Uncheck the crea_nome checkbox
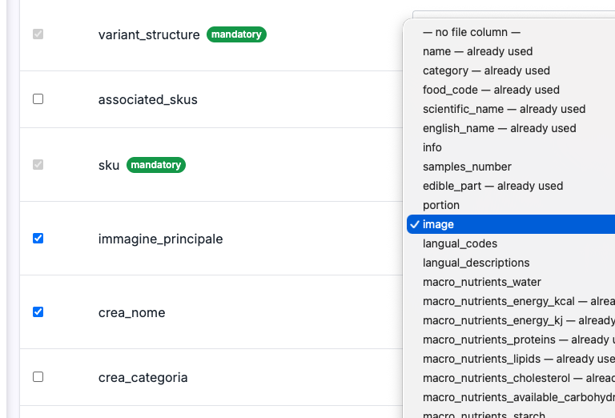This screenshot has height=418, width=615. [38, 312]
